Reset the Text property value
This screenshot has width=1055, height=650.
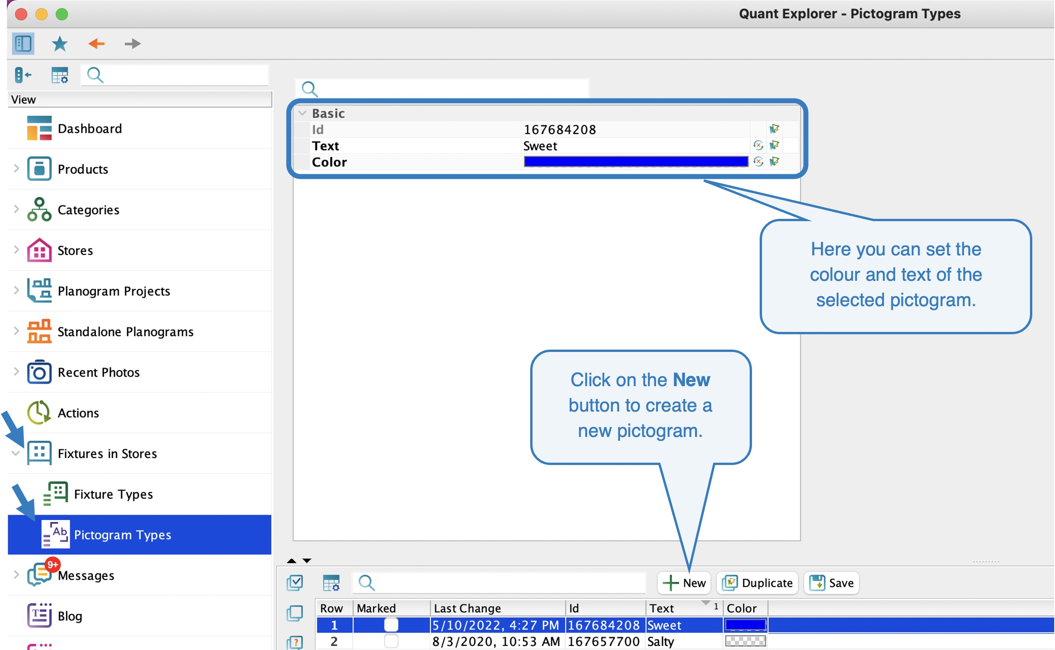[759, 145]
